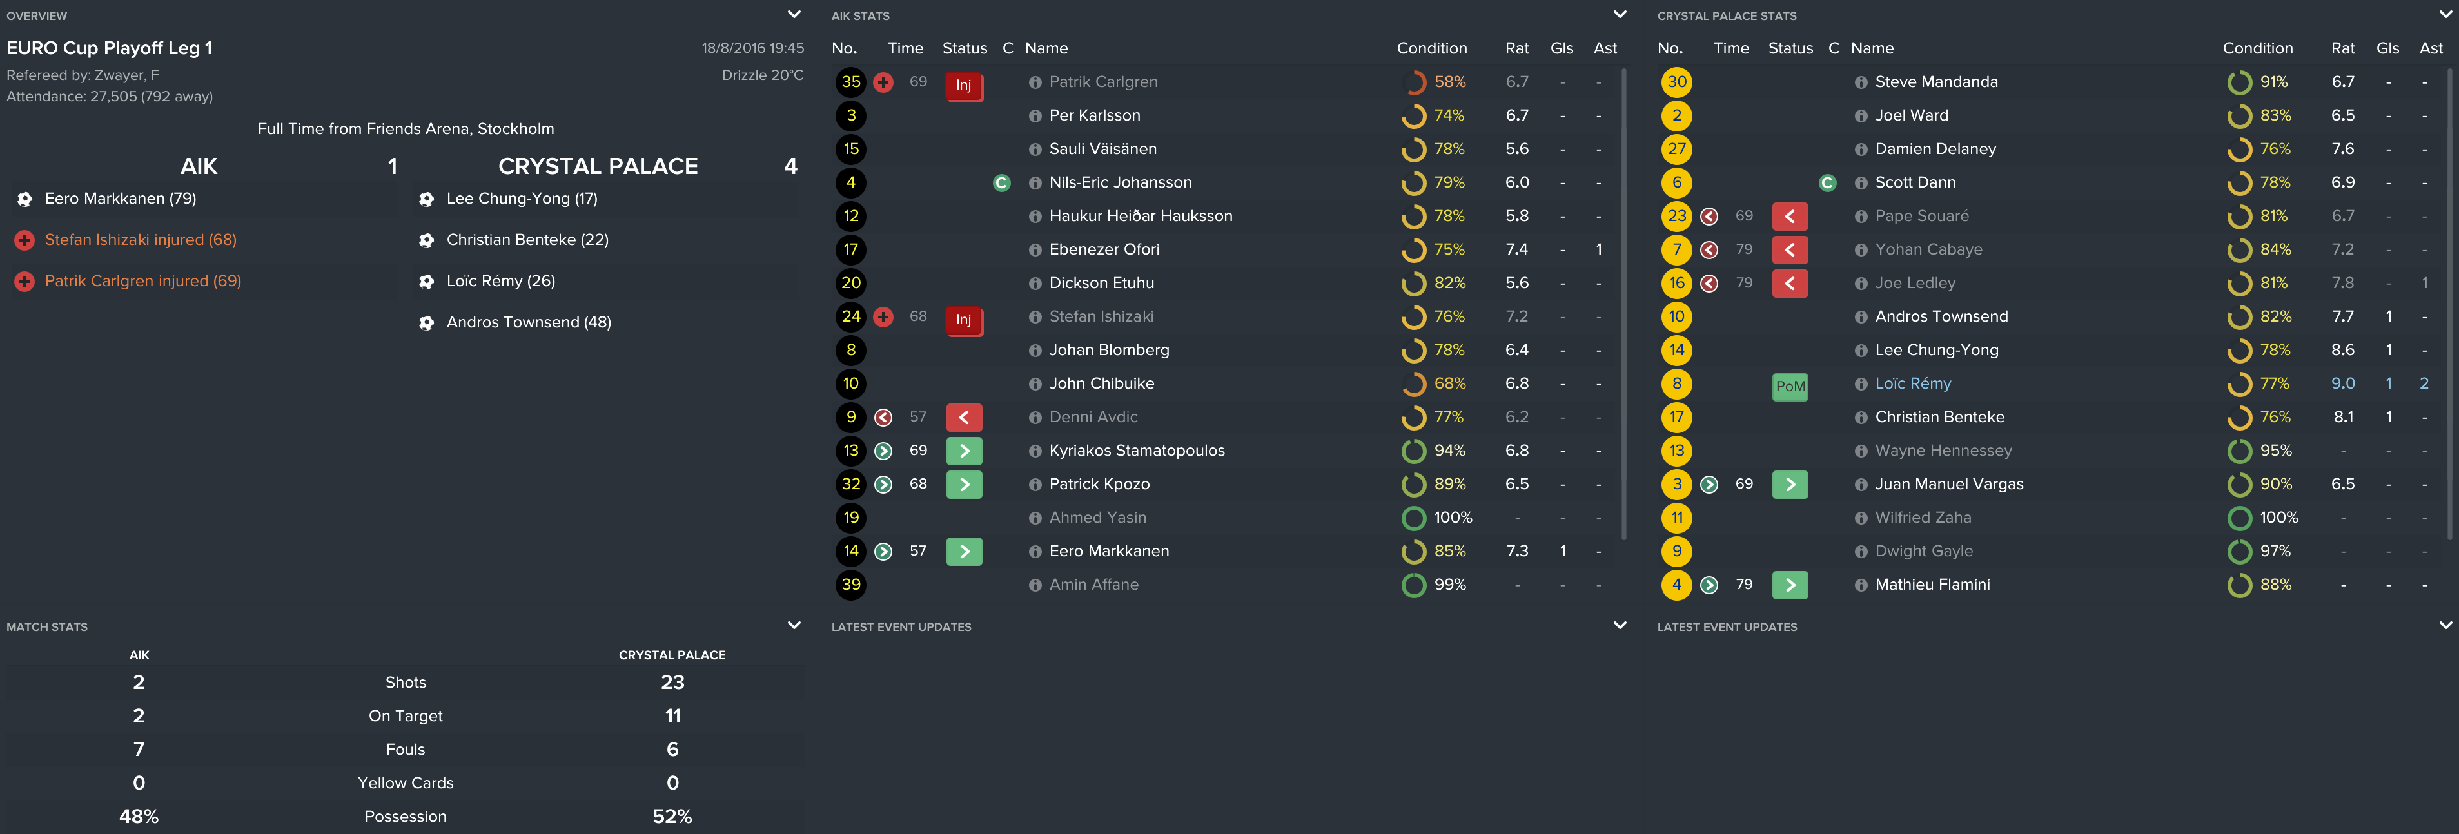The height and width of the screenshot is (834, 2459).
Task: Open the Crystal Palace Stats panel dropdown
Action: click(2445, 14)
